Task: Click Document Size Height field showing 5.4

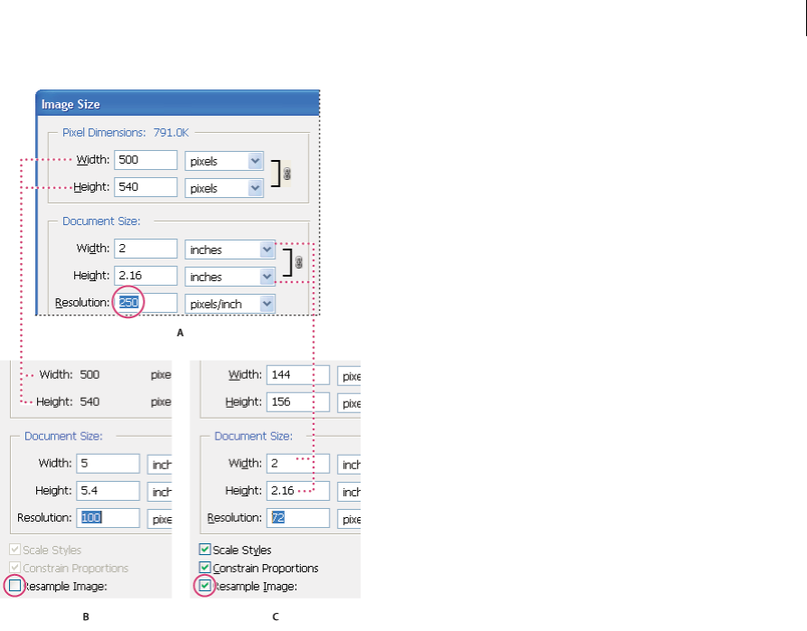Action: [x=108, y=491]
